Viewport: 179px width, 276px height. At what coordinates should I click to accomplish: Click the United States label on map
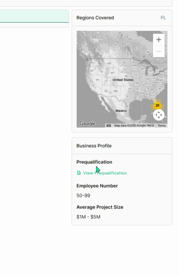click(x=123, y=80)
